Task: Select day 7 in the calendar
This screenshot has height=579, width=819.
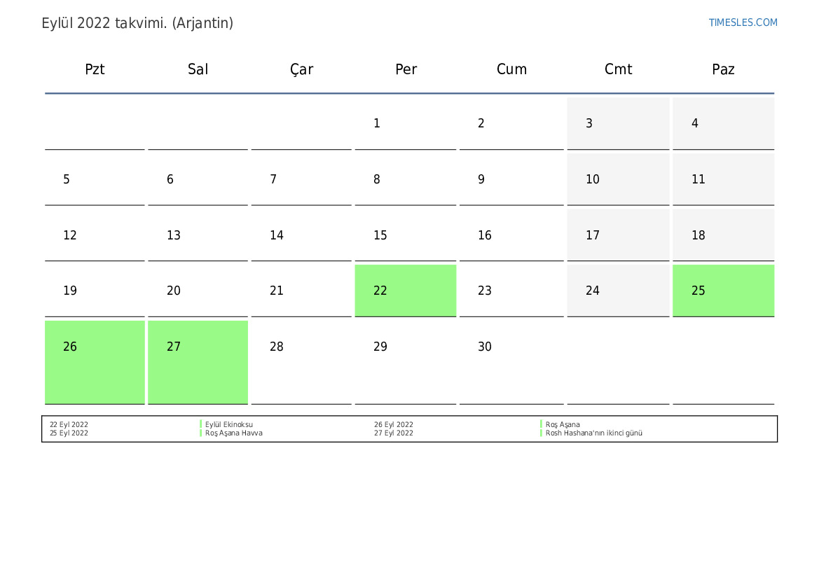Action: point(301,179)
